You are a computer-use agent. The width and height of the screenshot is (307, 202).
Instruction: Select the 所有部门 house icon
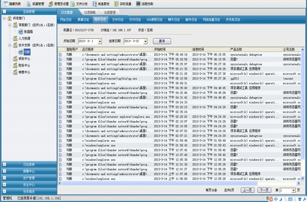coord(10,18)
